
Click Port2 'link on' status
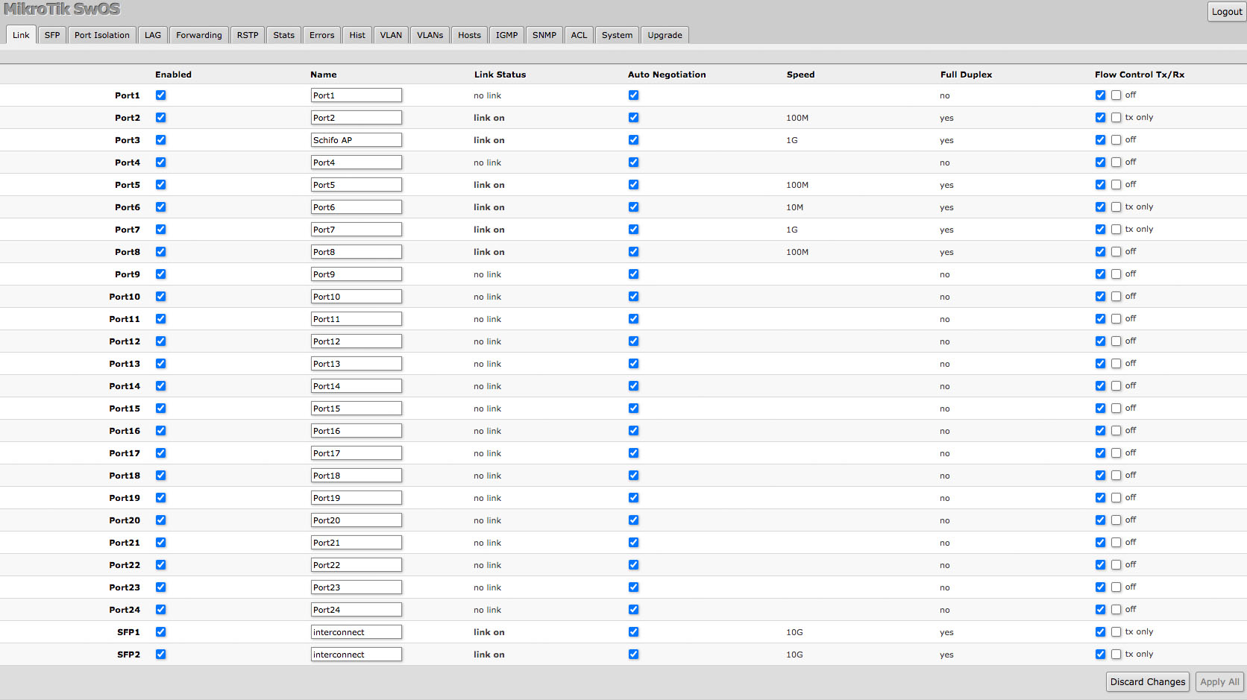tap(489, 118)
